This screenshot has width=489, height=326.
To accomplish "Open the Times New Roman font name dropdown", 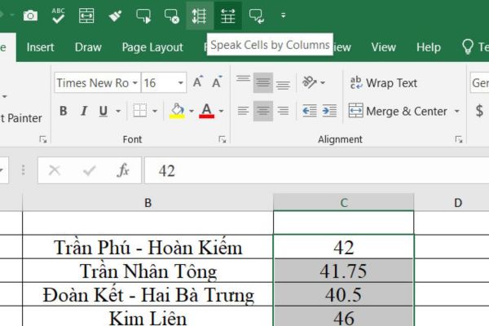I will point(135,83).
